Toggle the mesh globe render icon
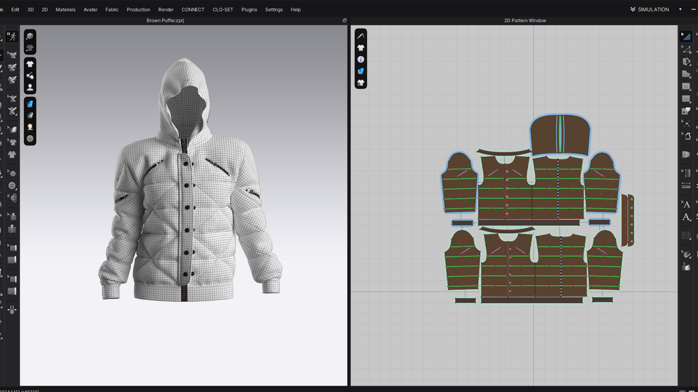Image resolution: width=698 pixels, height=392 pixels. (30, 138)
